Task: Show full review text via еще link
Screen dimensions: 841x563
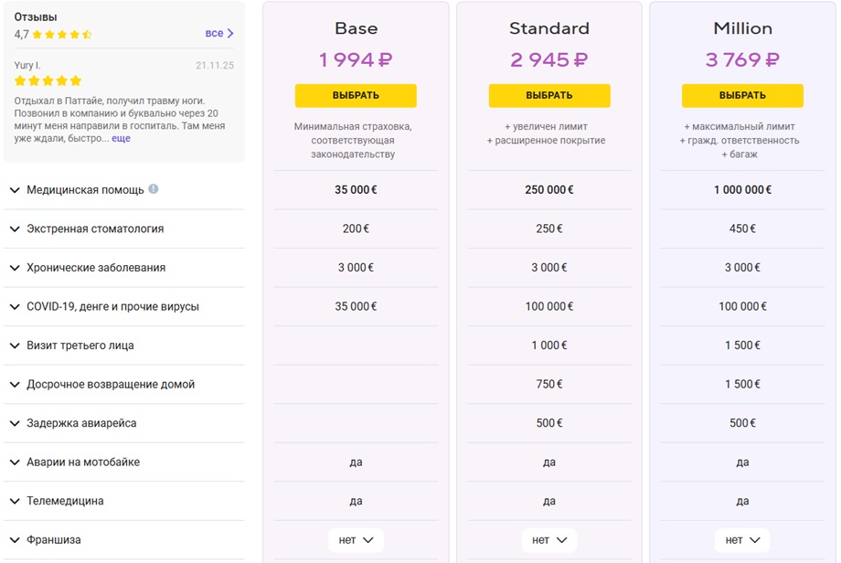Action: pyautogui.click(x=121, y=138)
